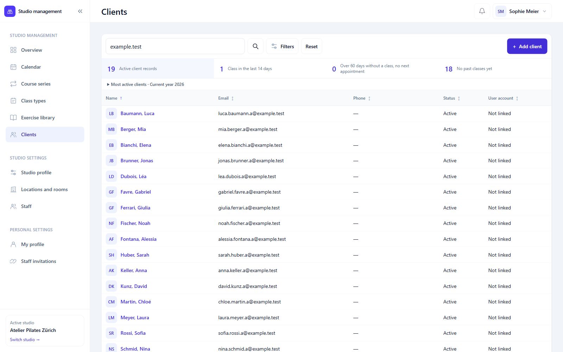Screen dimensions: 563x352
Task: Open Staff invitations
Action: (x=45, y=261)
